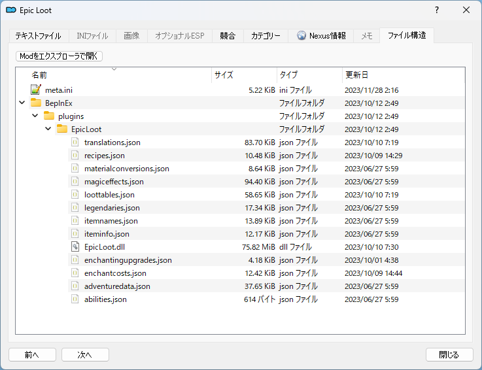Click the sort arrow above 名前 column

tap(114, 69)
